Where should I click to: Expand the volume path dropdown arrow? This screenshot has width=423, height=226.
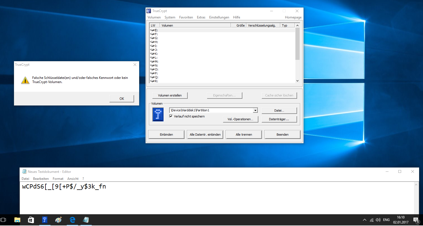click(255, 110)
